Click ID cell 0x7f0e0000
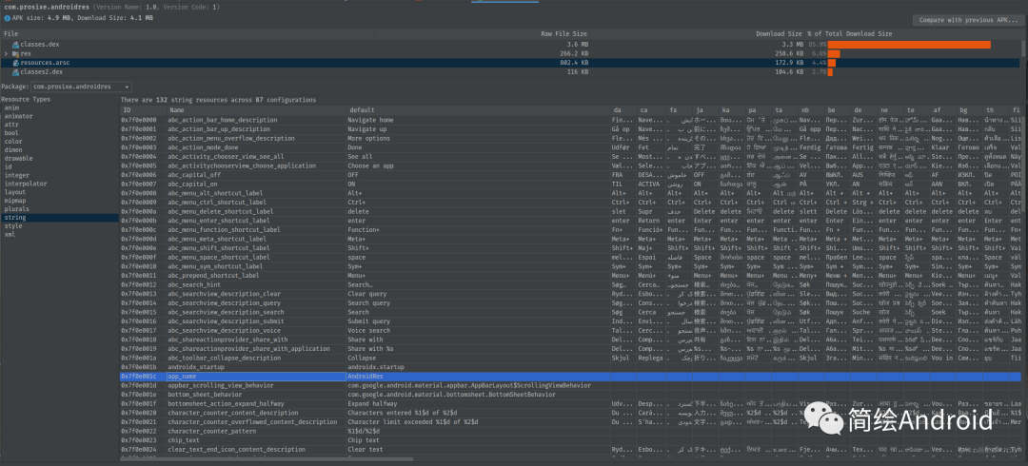Screen dimensions: 1028x466 coord(140,120)
